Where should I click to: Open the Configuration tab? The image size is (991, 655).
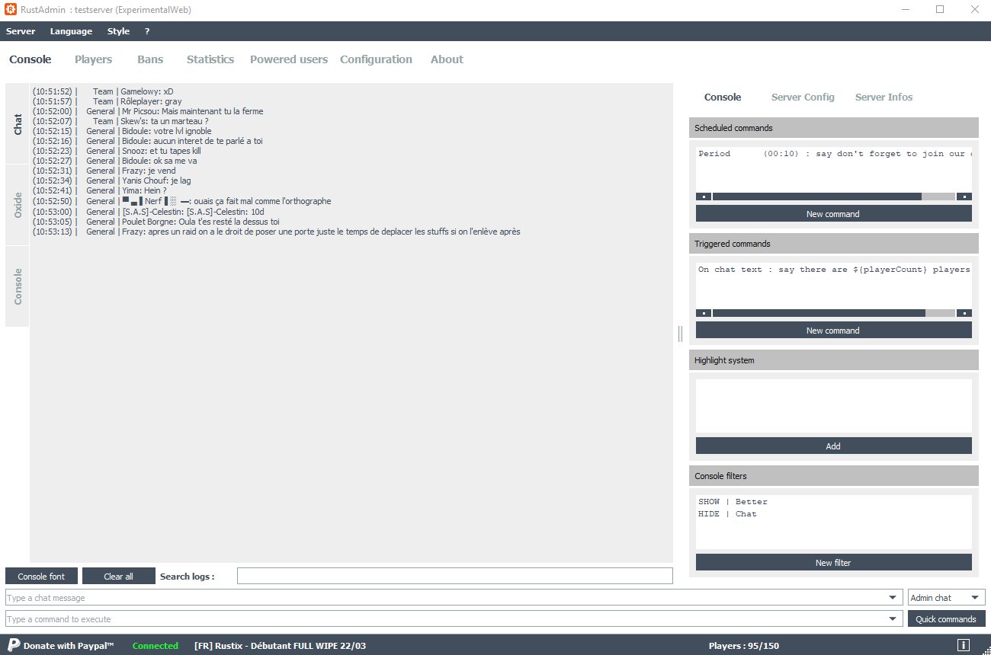(376, 59)
